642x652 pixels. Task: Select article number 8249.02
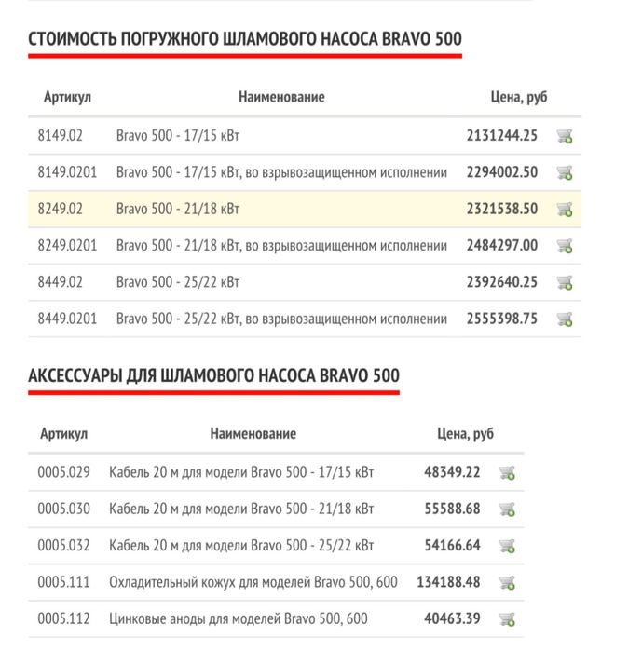[x=61, y=209]
